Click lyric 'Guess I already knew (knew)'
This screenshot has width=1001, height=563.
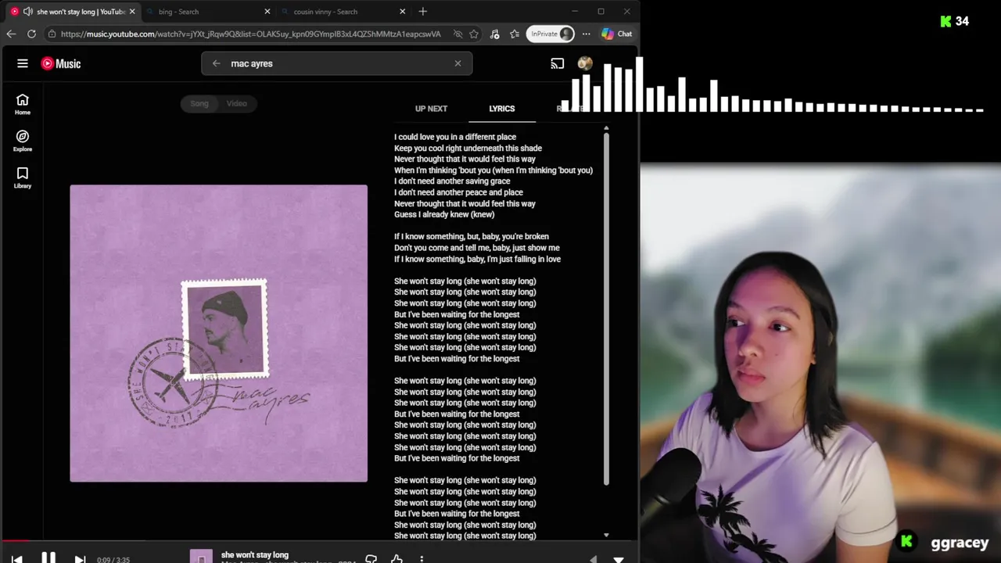tap(444, 214)
